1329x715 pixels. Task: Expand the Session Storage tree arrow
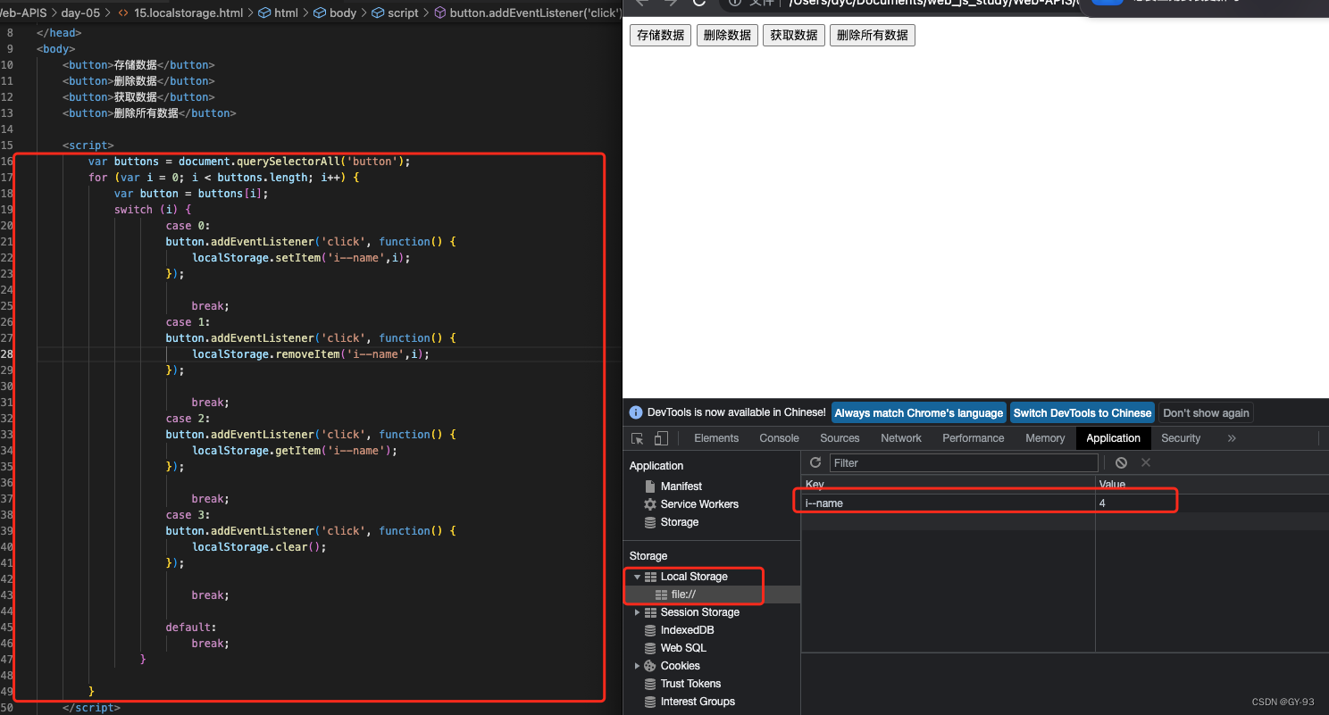(x=637, y=612)
